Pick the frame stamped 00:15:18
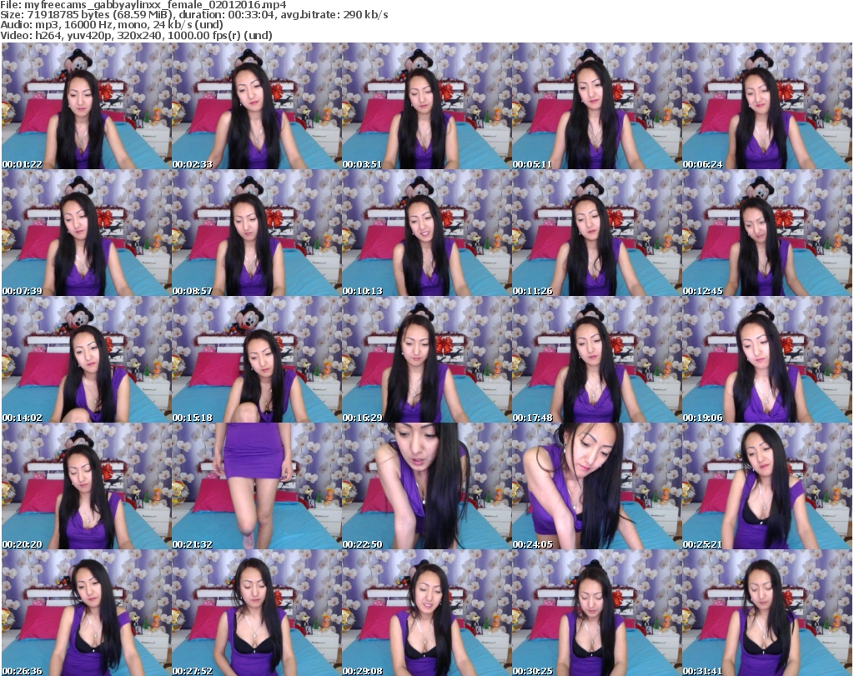This screenshot has height=676, width=854. [x=257, y=359]
